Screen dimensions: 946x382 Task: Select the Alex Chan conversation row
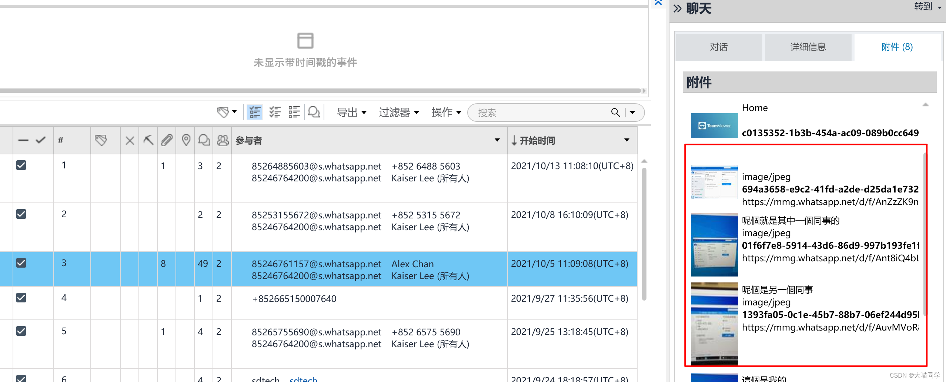coord(318,269)
